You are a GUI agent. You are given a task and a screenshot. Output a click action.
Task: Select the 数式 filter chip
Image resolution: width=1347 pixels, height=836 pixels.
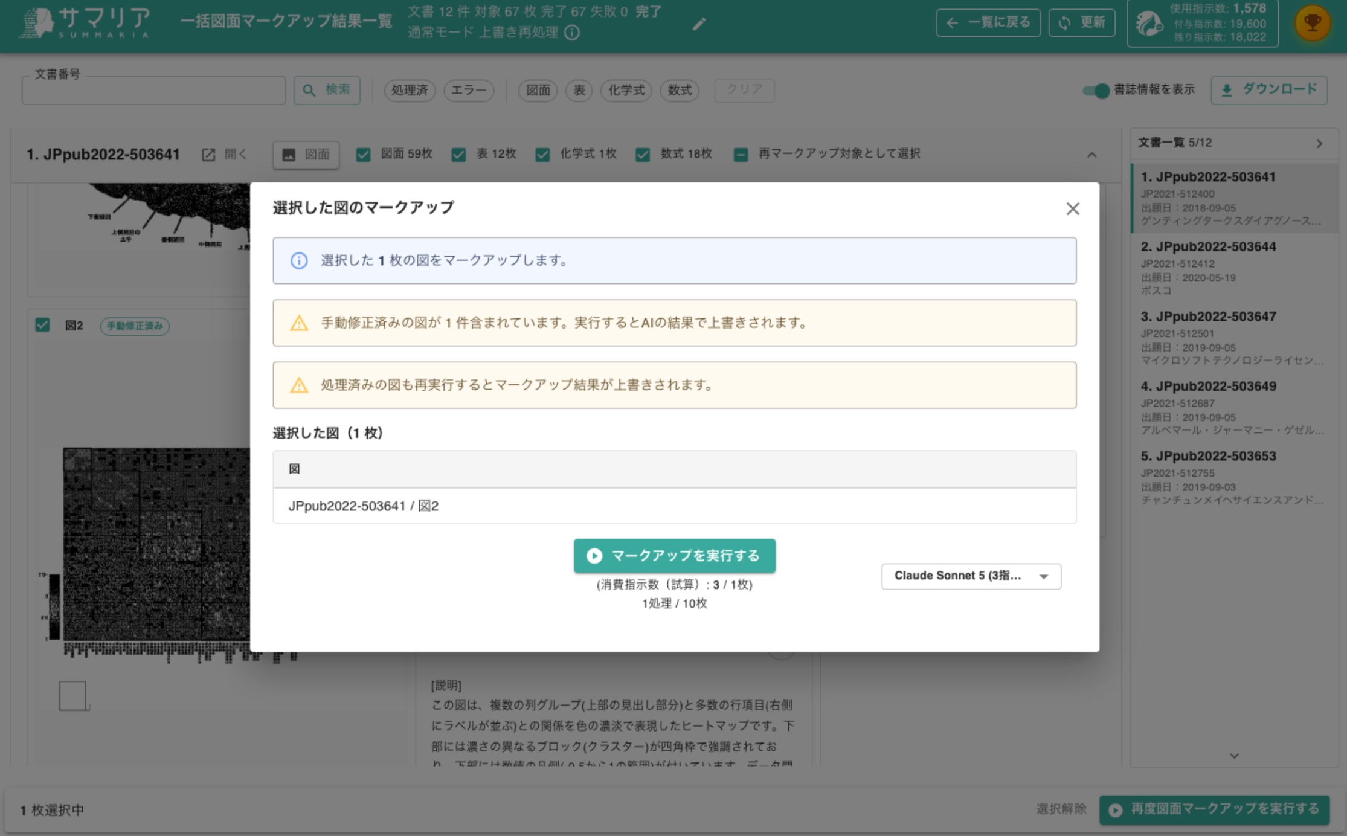click(x=680, y=91)
